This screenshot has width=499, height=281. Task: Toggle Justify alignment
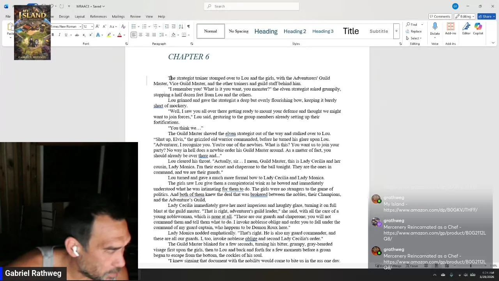click(x=154, y=35)
